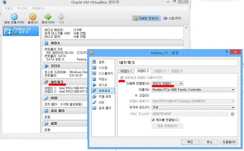Open 다음에 연결됨 브리지 어댑터 dropdown

click(x=166, y=84)
